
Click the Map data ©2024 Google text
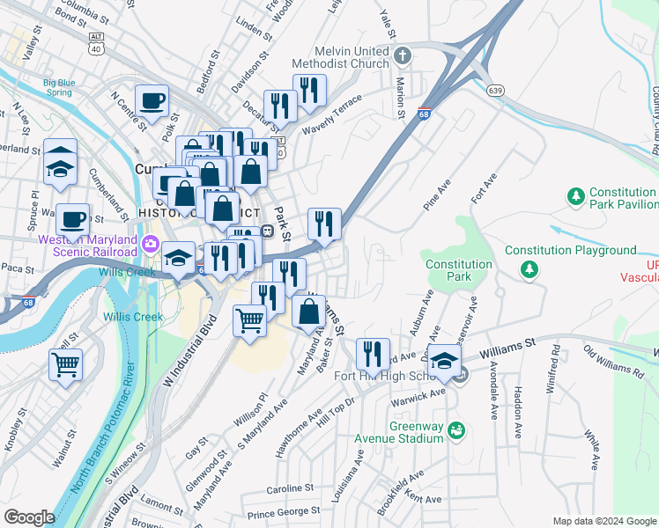pyautogui.click(x=604, y=522)
